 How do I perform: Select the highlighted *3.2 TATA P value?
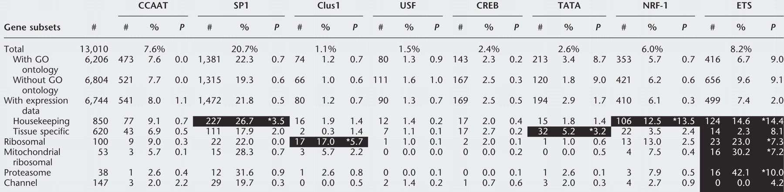[597, 131]
